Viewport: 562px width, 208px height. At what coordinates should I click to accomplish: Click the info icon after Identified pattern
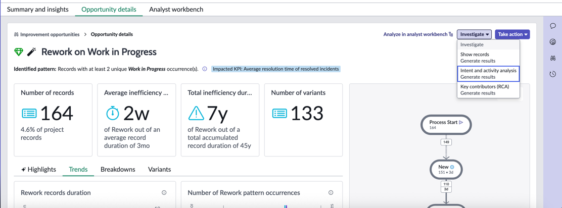point(205,69)
